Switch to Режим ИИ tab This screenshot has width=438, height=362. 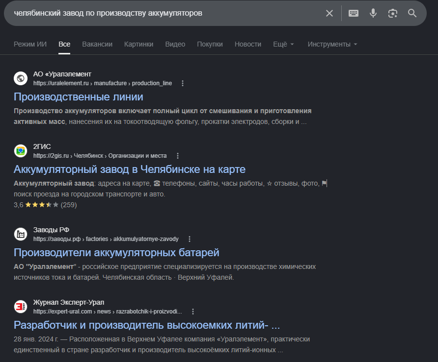pos(30,44)
